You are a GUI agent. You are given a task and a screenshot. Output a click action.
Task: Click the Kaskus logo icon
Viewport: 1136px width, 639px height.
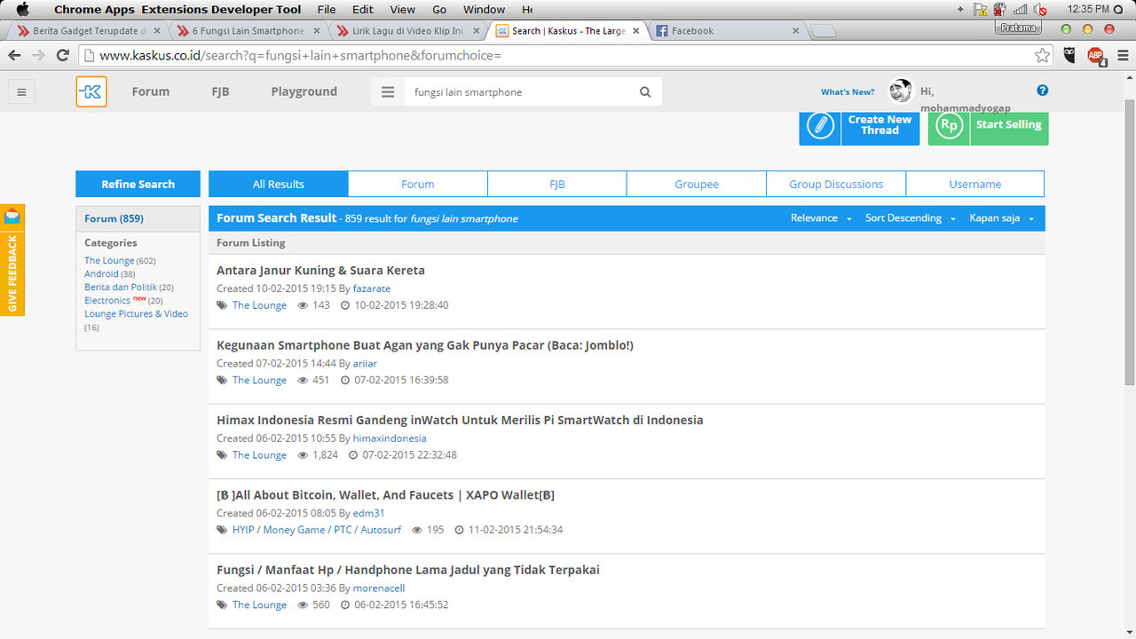91,91
